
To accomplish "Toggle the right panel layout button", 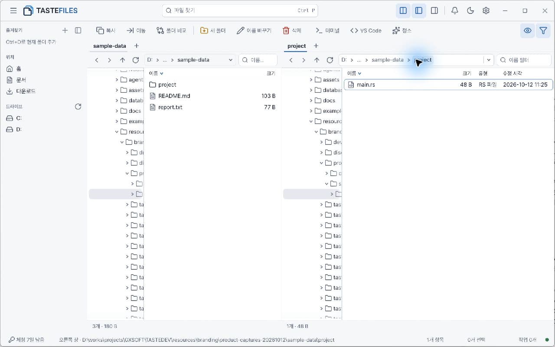I will coord(434,10).
